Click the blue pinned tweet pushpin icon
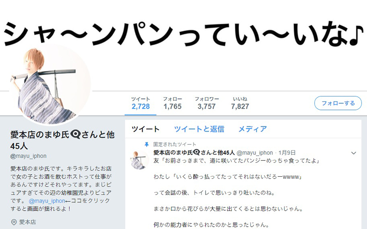 146,144
